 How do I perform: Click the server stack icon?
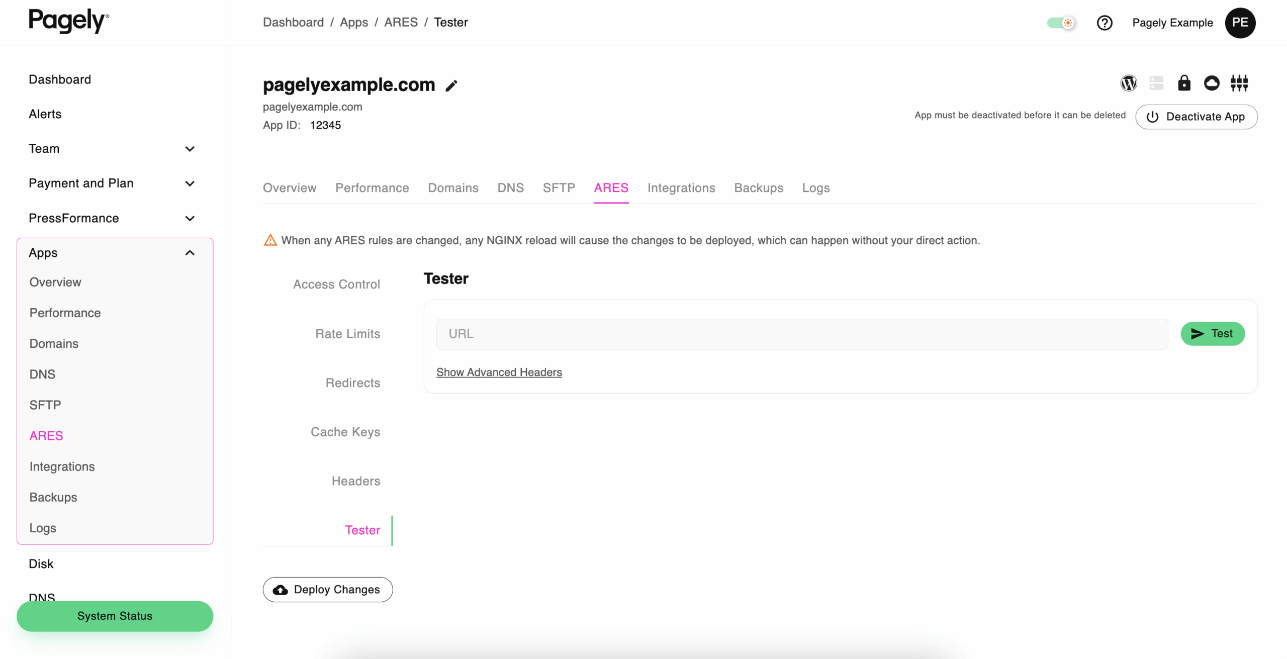pos(1156,83)
